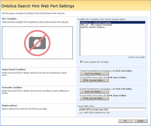Open HTML Source Editor for No Results Condition
Image resolution: width=151 pixels, height=126 pixels.
[x=94, y=98]
